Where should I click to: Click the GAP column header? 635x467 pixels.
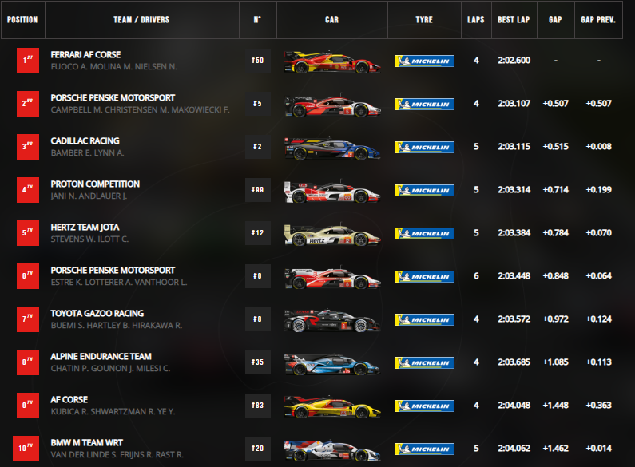556,20
